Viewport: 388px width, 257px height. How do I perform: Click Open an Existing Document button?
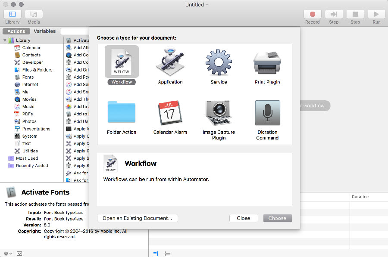[x=138, y=218]
